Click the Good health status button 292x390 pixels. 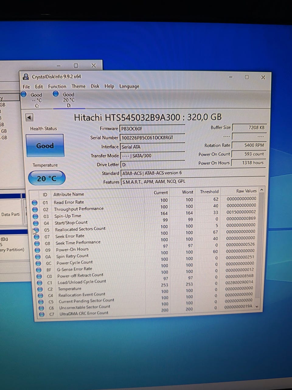tap(45, 146)
